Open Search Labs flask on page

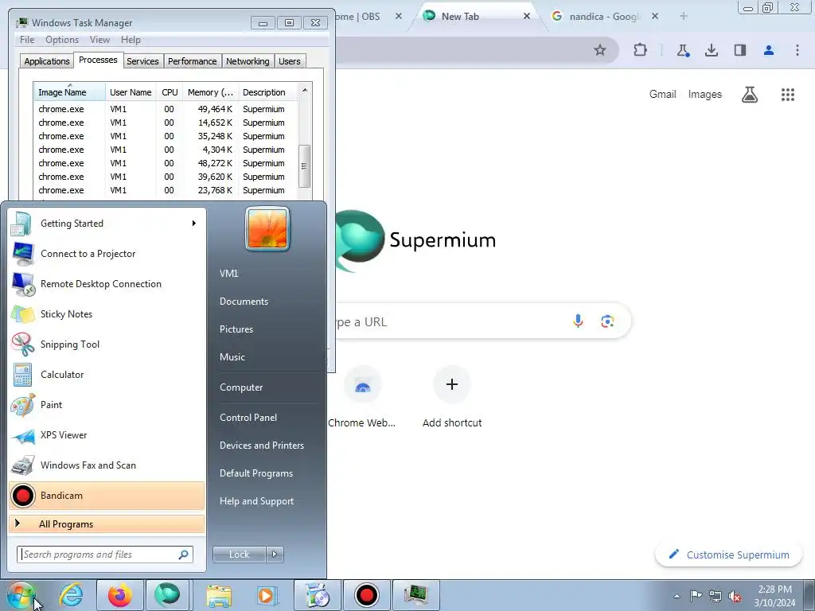pyautogui.click(x=750, y=95)
